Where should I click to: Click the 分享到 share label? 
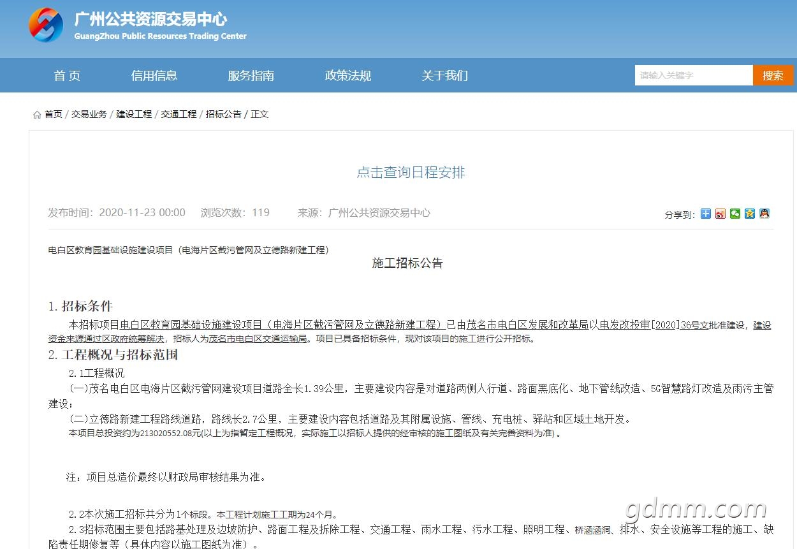click(x=680, y=215)
